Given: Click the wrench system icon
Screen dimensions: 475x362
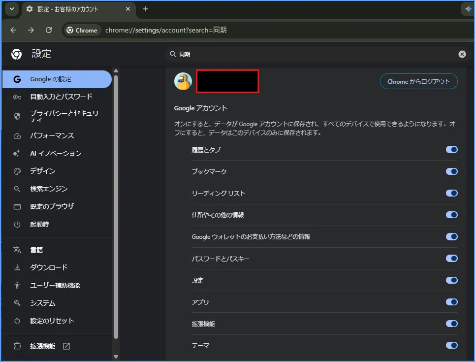Looking at the screenshot, I should click(x=17, y=303).
